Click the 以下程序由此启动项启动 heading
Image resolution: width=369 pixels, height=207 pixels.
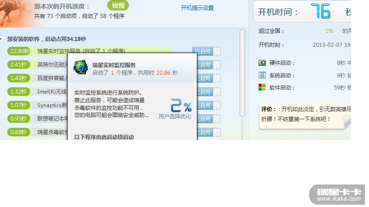point(104,137)
